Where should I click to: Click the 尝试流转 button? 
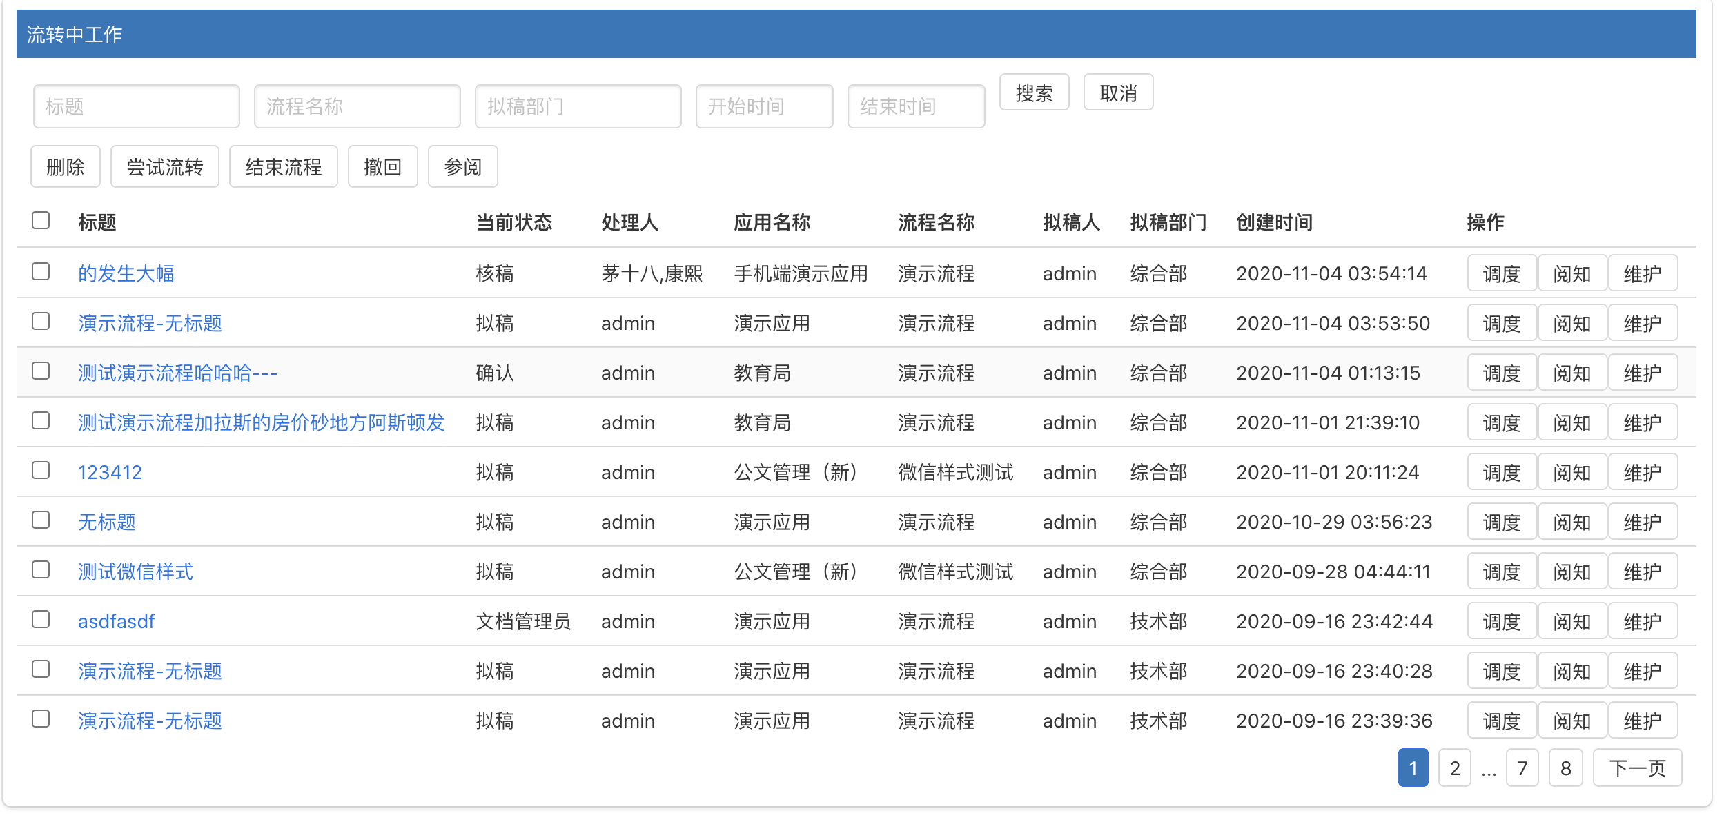click(165, 166)
